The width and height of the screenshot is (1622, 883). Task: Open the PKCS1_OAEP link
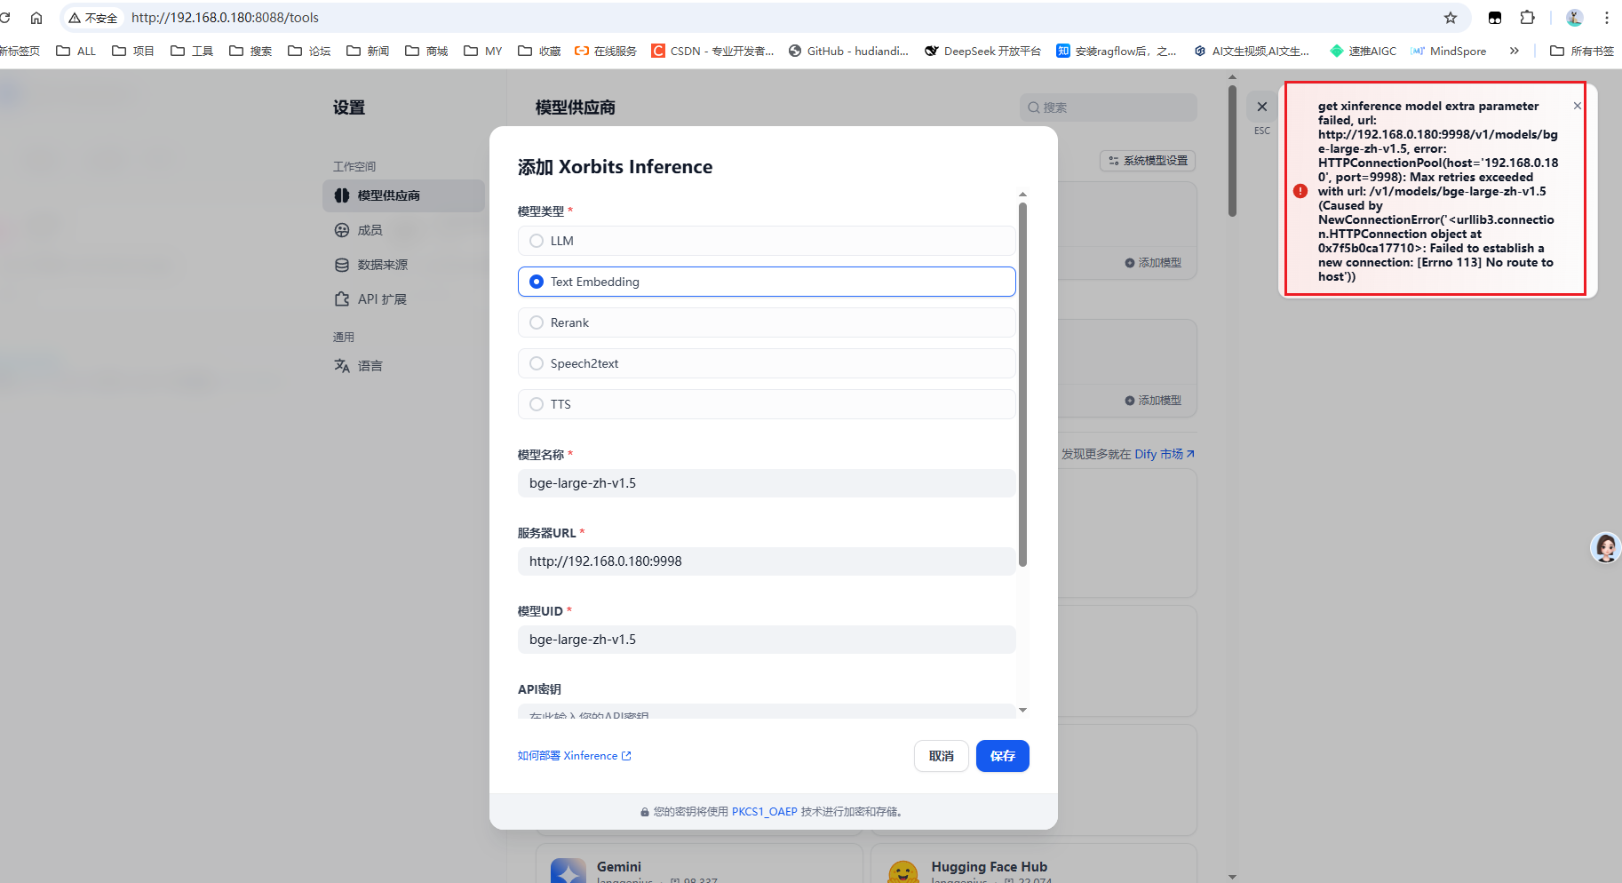point(764,812)
